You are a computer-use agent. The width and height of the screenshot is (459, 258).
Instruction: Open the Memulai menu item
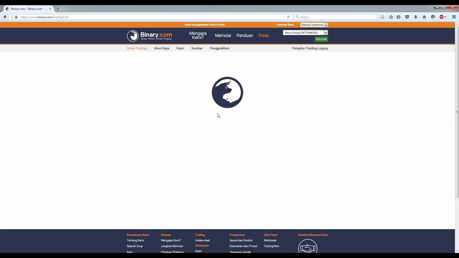[x=223, y=35]
